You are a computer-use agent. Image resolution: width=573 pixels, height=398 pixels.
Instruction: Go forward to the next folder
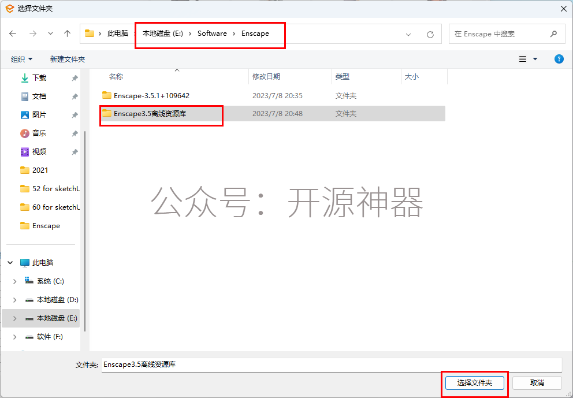pos(33,34)
